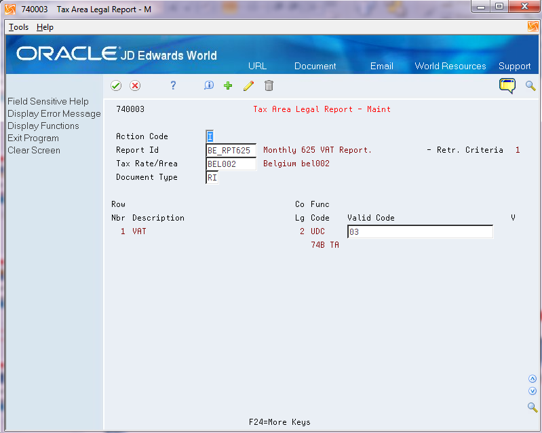Click the magnifier icon at bottom right
The height and width of the screenshot is (433, 542).
click(533, 407)
